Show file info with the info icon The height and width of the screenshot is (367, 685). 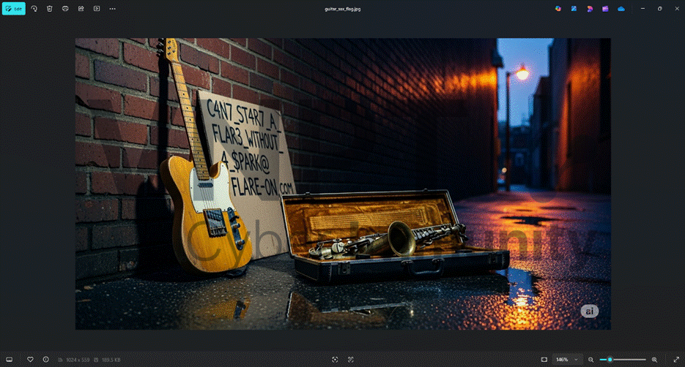point(45,360)
